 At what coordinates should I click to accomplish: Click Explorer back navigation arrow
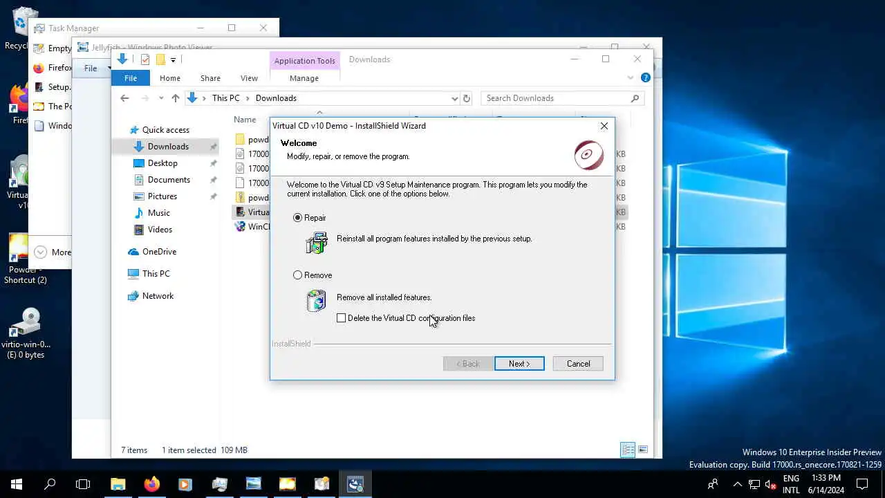pyautogui.click(x=124, y=98)
